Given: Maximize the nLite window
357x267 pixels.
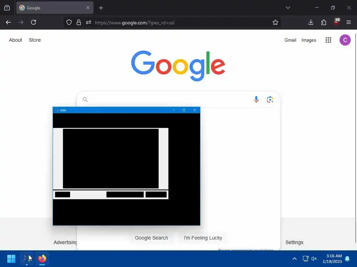Looking at the screenshot, I should click(184, 110).
